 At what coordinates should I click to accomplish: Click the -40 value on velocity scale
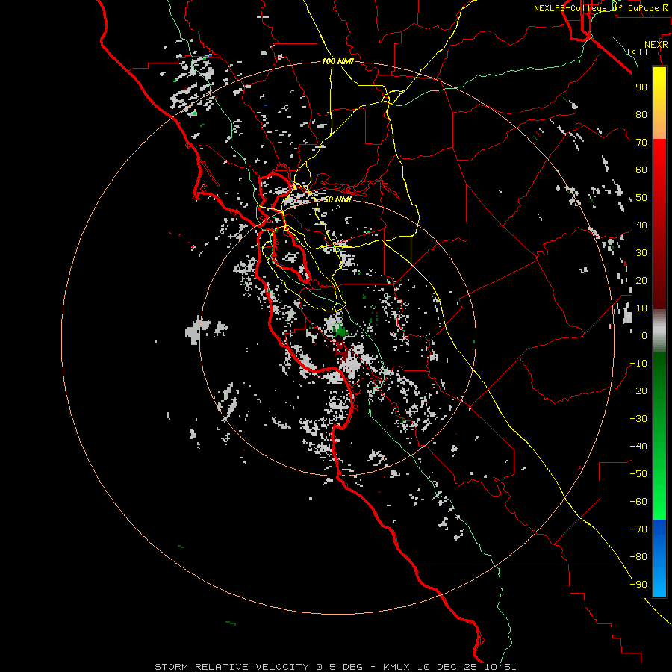[x=638, y=447]
